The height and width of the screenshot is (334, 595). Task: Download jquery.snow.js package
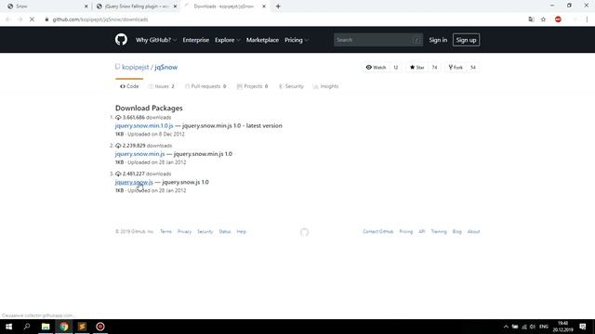[134, 182]
